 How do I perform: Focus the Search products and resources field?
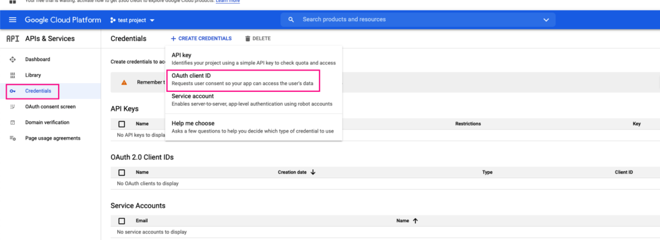coord(418,19)
